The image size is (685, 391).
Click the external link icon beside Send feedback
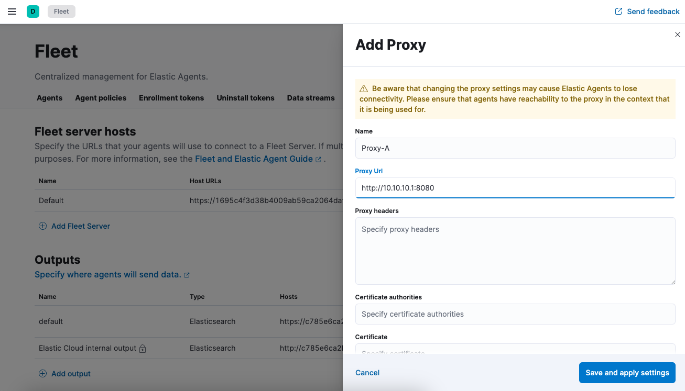(617, 11)
